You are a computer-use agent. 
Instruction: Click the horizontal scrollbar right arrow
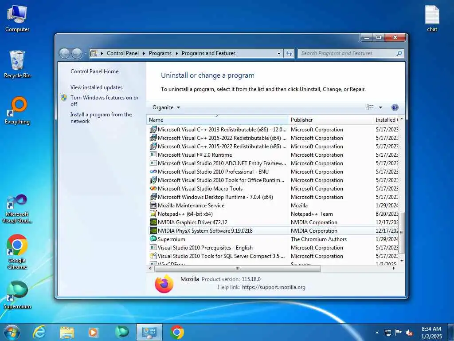[394, 269]
